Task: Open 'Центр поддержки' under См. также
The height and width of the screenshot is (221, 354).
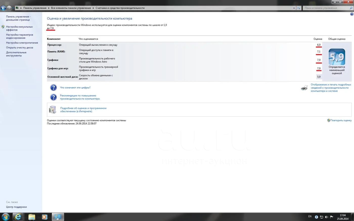Action: (16, 207)
